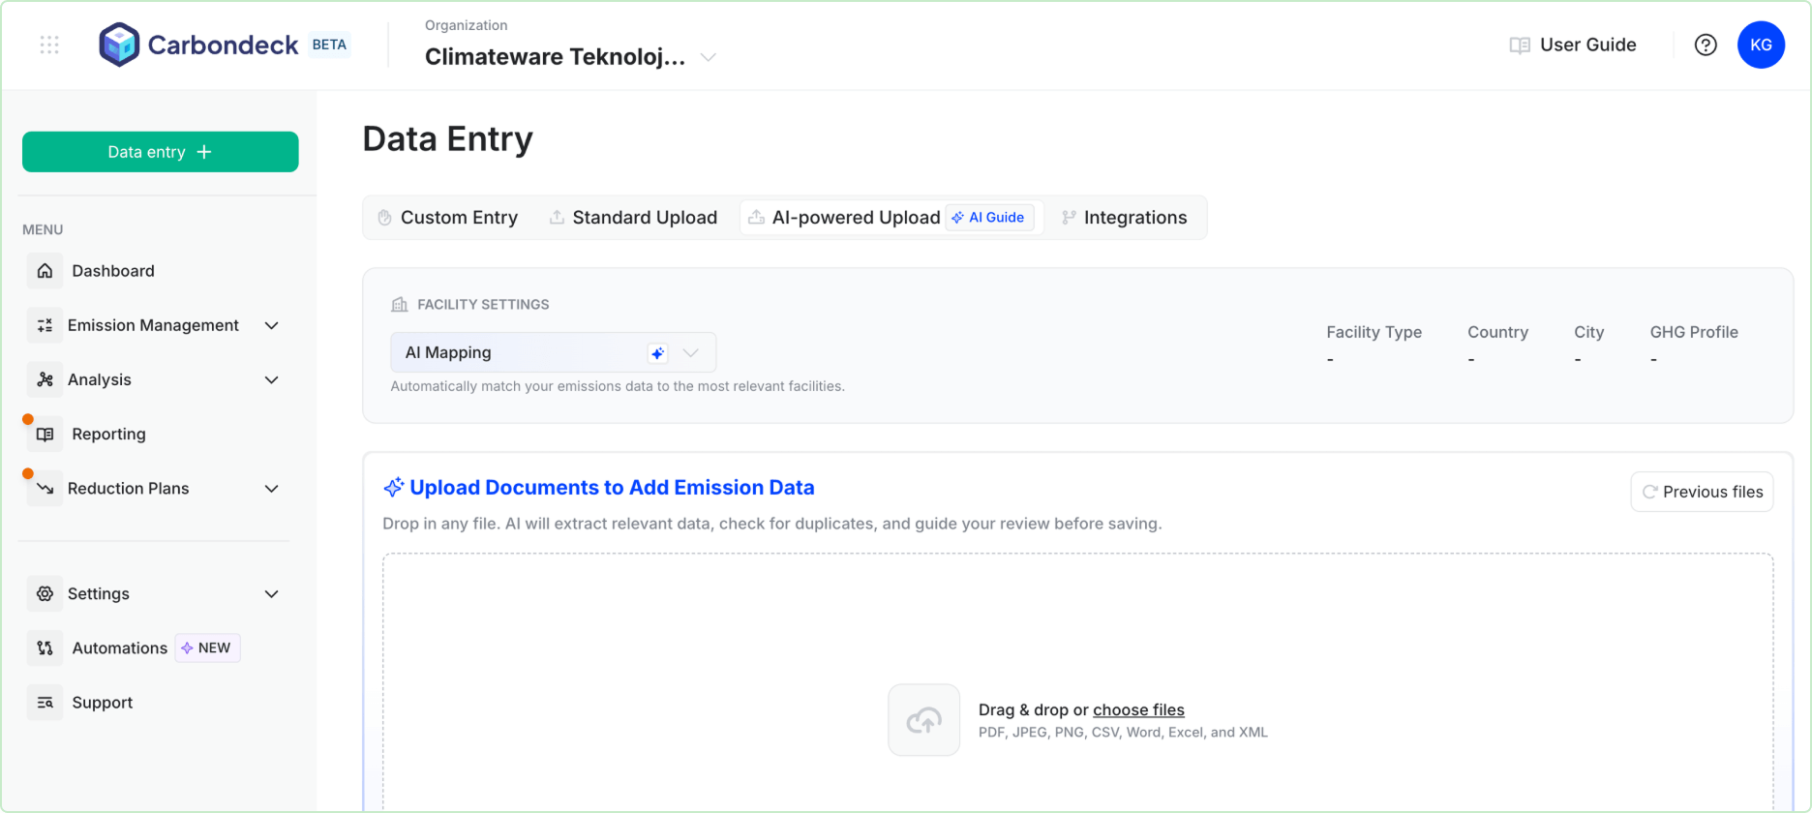Viewport: 1812px width, 813px height.
Task: Open the AI Mapping facility dropdown
Action: tap(690, 353)
